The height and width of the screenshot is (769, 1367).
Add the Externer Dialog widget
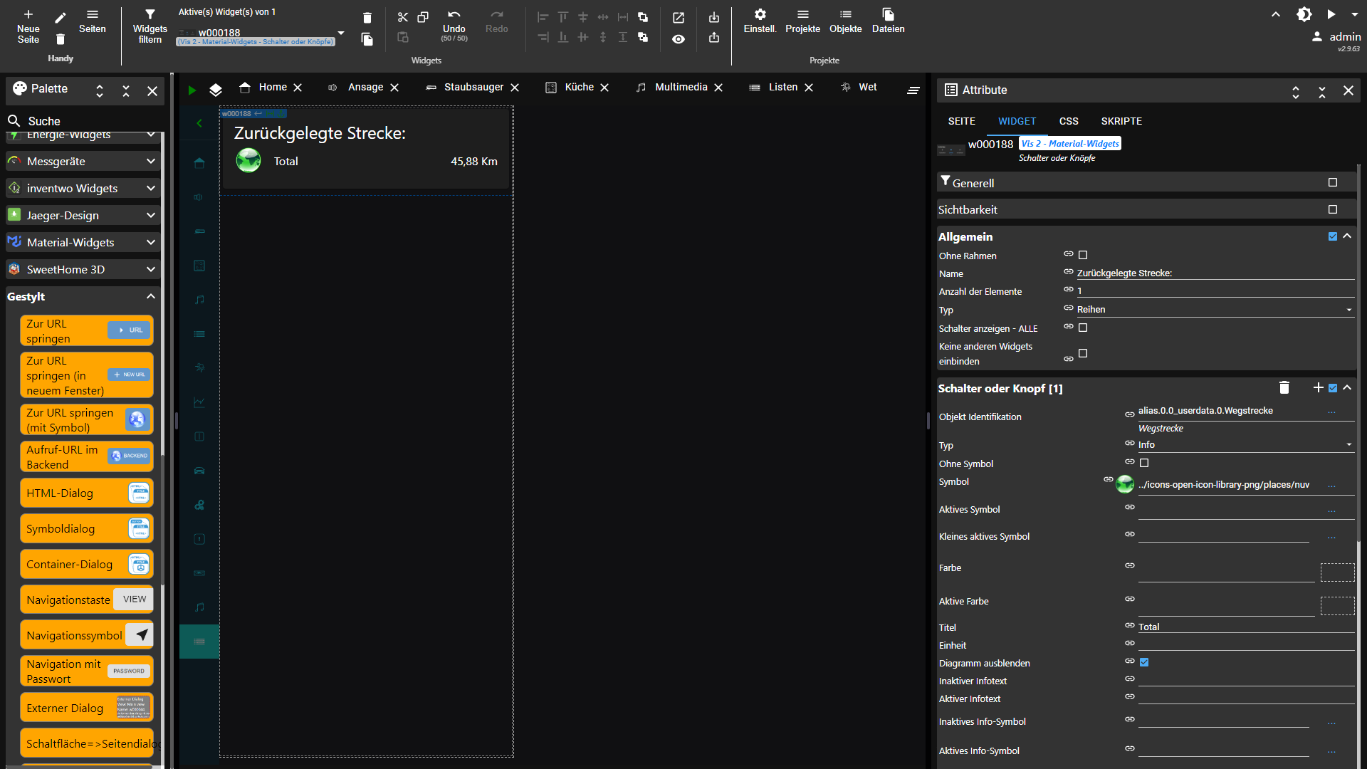click(x=87, y=708)
